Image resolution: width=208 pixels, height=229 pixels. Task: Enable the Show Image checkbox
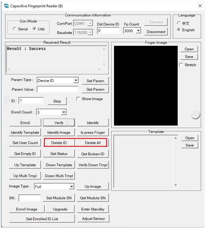tap(79, 99)
